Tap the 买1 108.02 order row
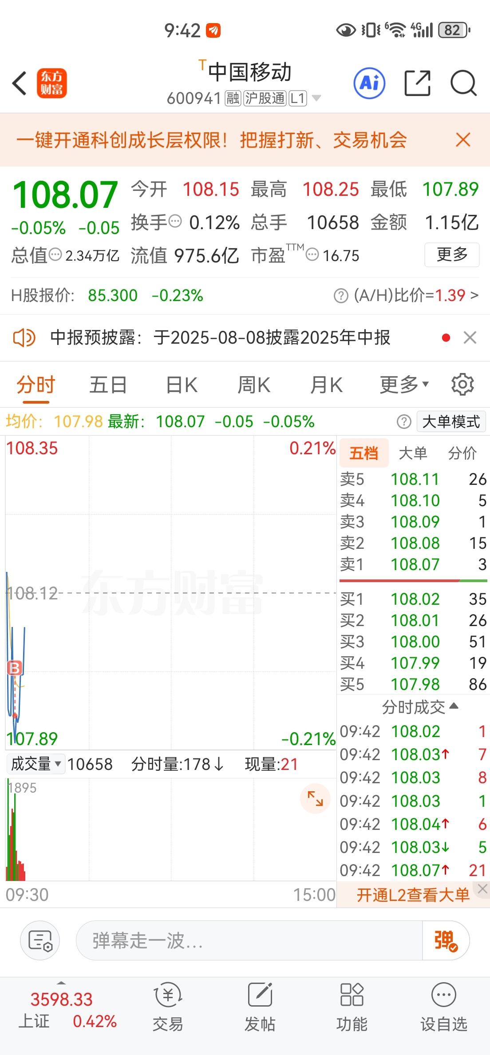The width and height of the screenshot is (490, 1055). coord(413,599)
